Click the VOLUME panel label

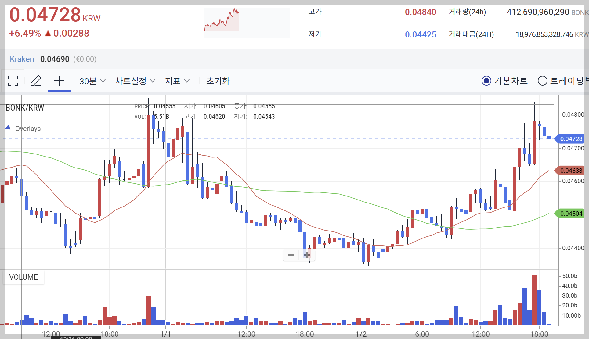23,277
